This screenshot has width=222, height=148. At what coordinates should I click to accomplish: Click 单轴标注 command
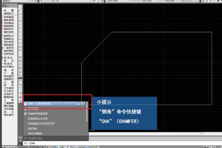(x=9, y=39)
